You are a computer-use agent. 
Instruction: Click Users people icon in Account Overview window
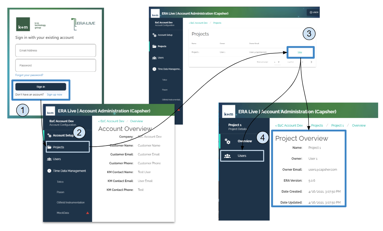tap(49, 159)
